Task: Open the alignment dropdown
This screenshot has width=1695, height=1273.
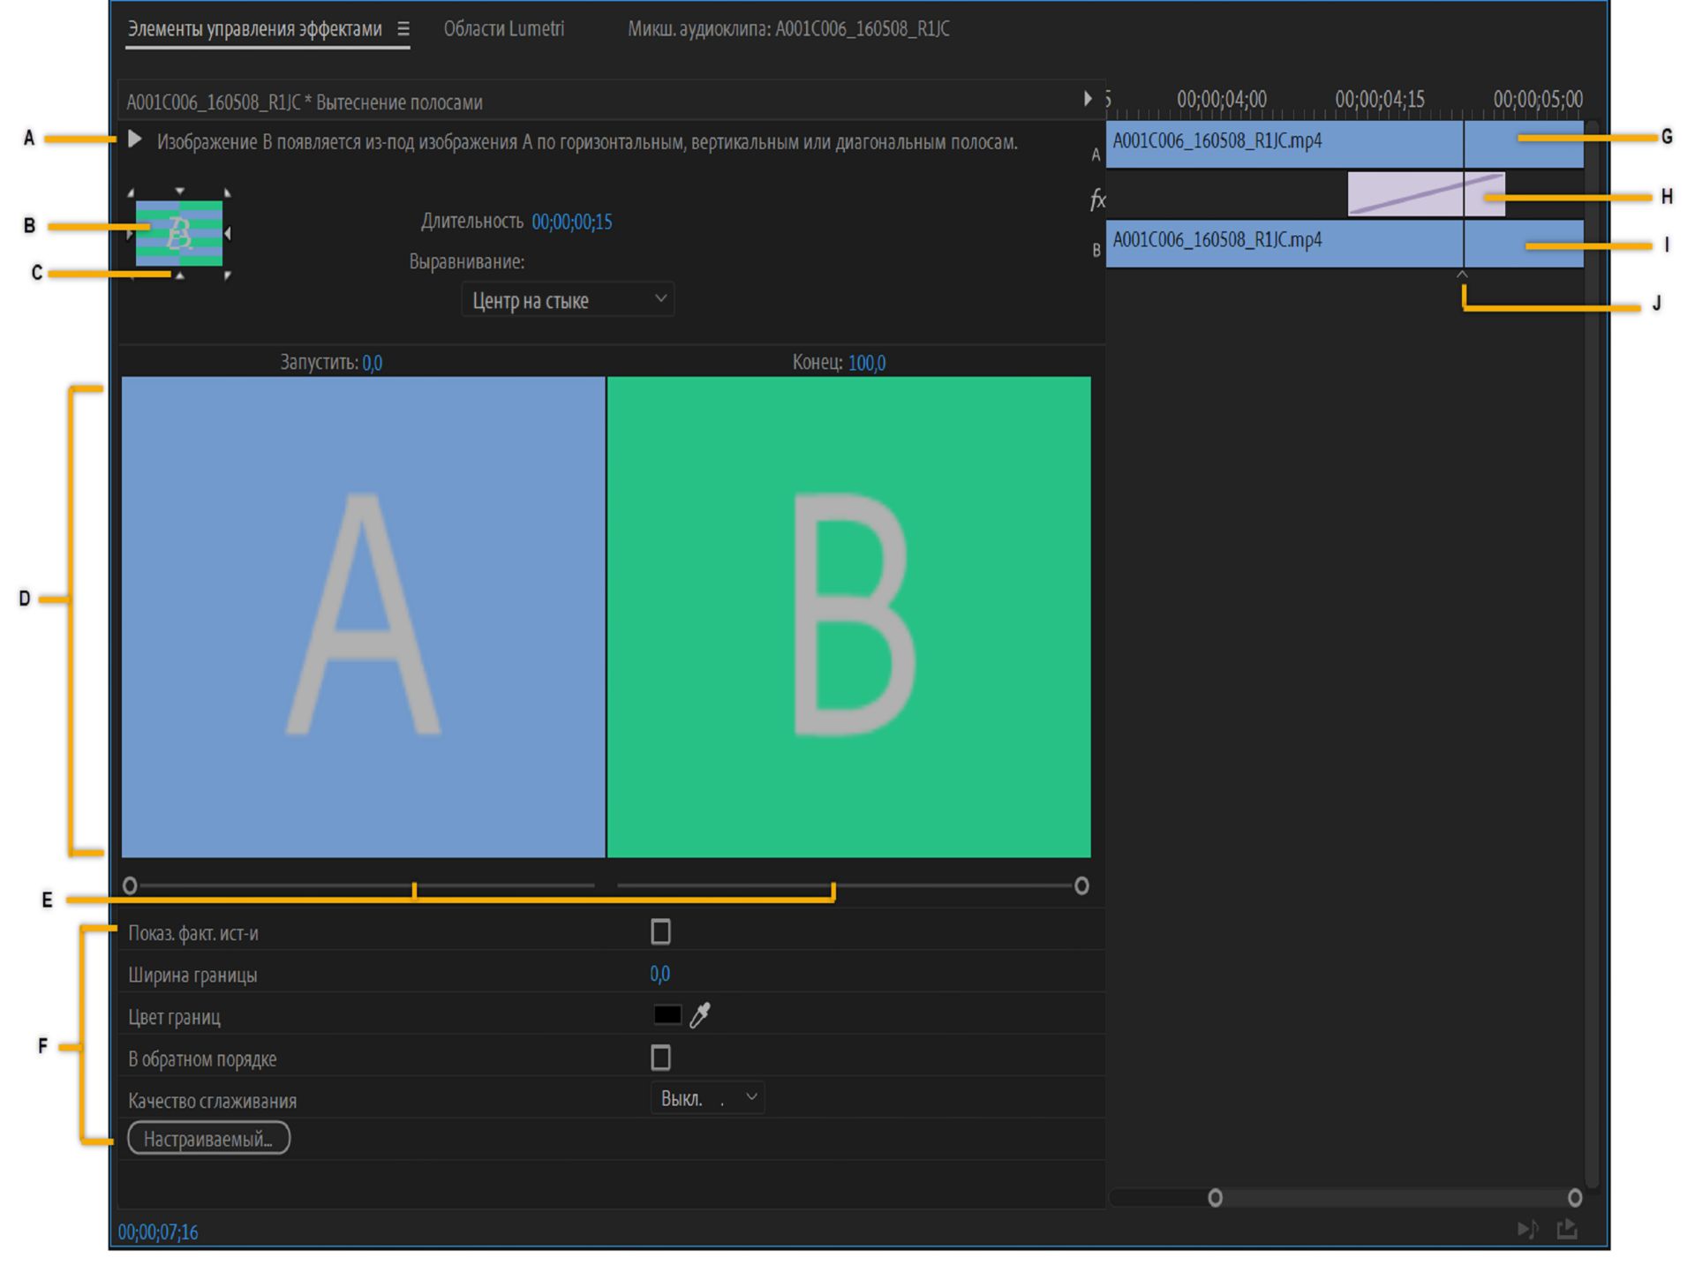Action: [x=568, y=300]
